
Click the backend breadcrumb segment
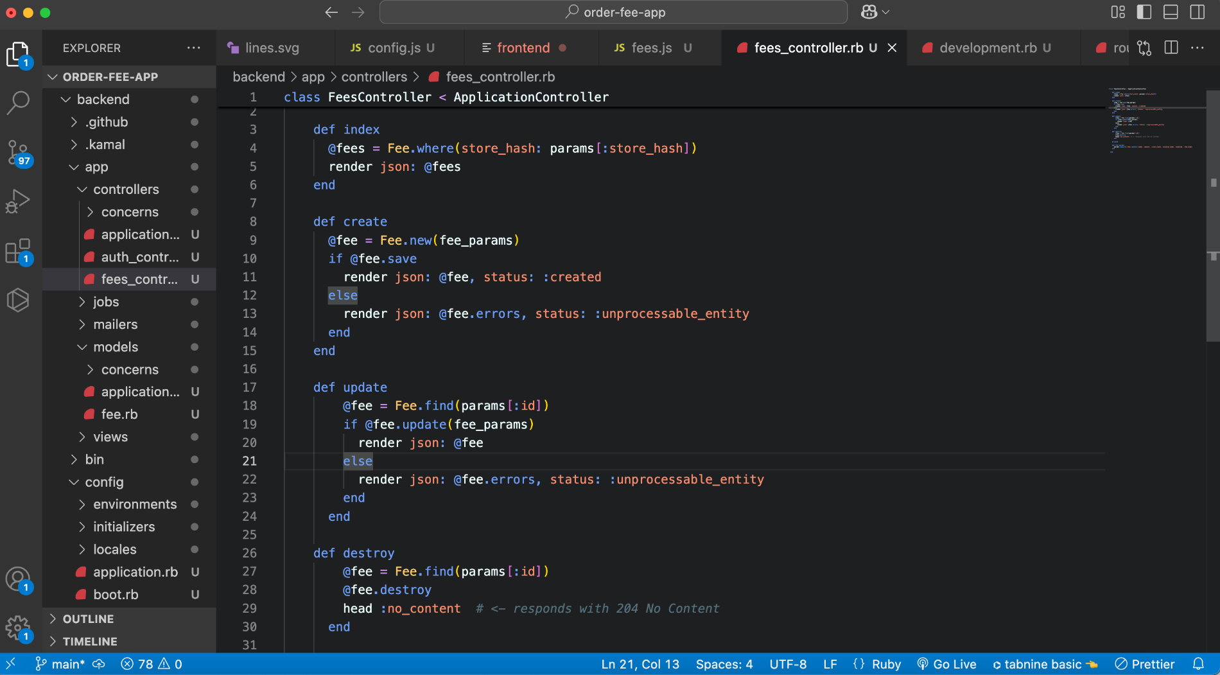258,77
